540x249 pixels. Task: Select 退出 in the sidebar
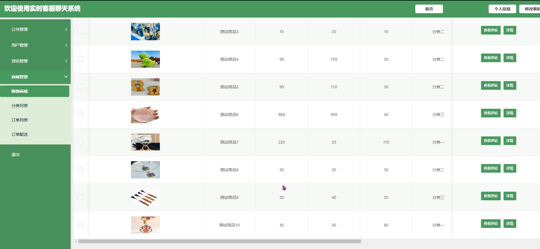pos(16,154)
